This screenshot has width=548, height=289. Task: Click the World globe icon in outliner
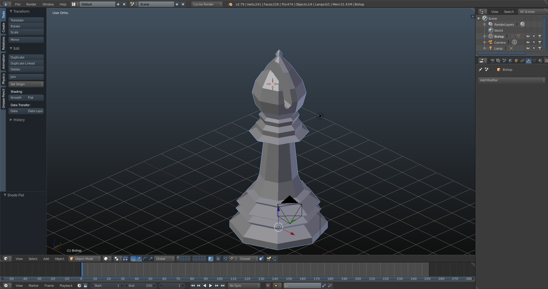click(491, 31)
